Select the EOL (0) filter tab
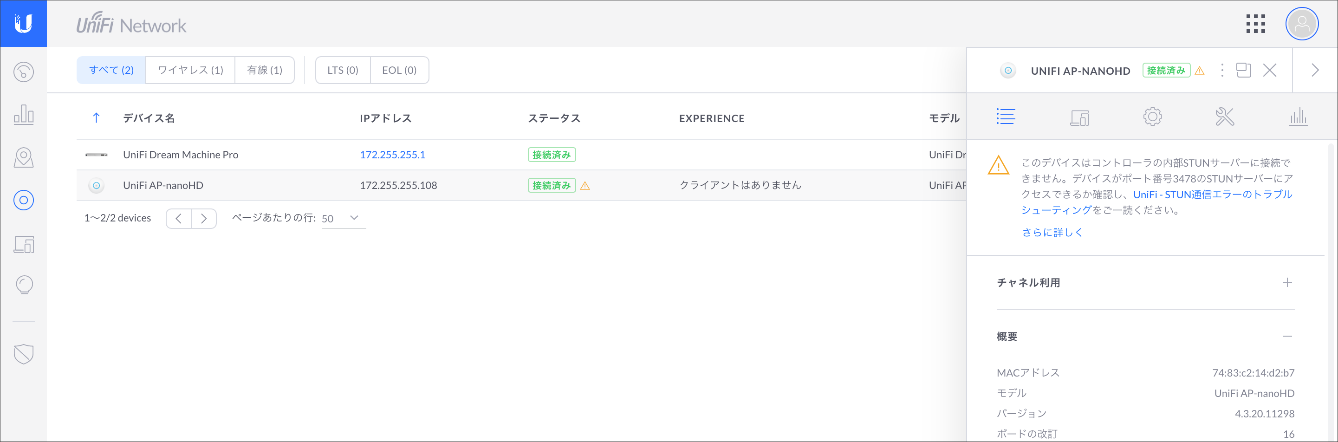This screenshot has height=442, width=1338. click(399, 70)
